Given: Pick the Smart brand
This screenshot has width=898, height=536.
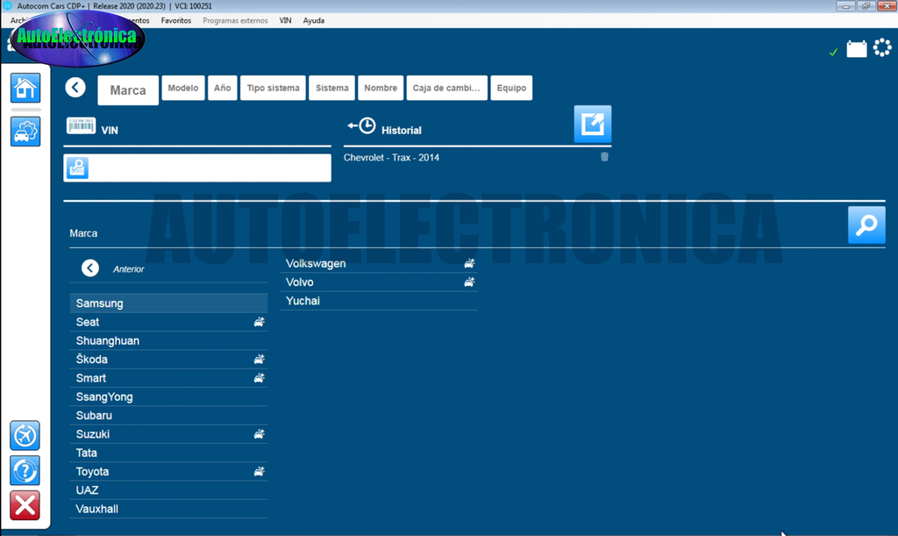Looking at the screenshot, I should [169, 378].
